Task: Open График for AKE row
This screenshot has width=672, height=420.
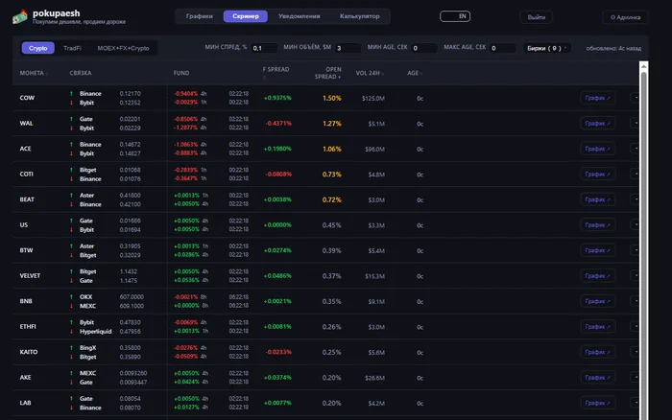Action: click(597, 377)
